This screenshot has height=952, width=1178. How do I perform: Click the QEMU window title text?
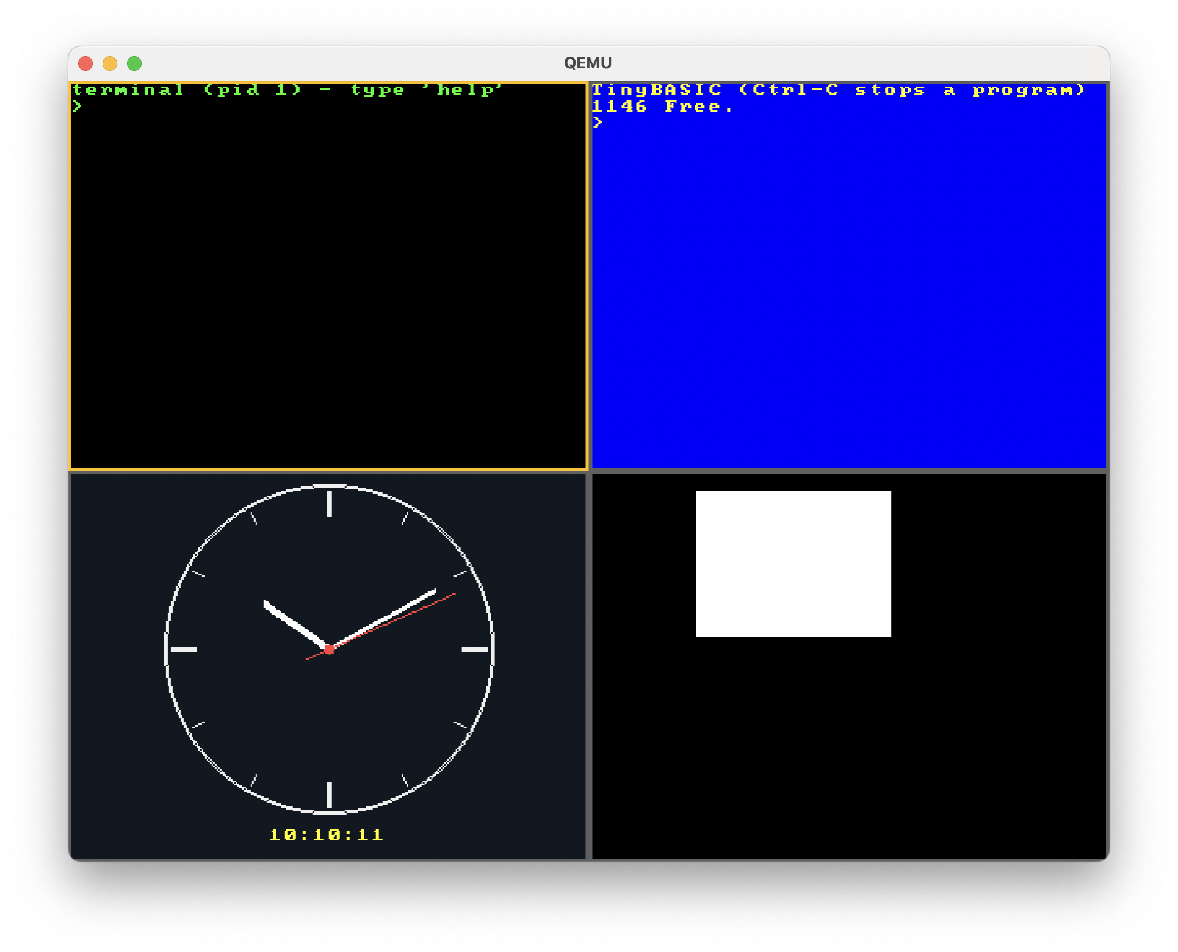(x=588, y=63)
